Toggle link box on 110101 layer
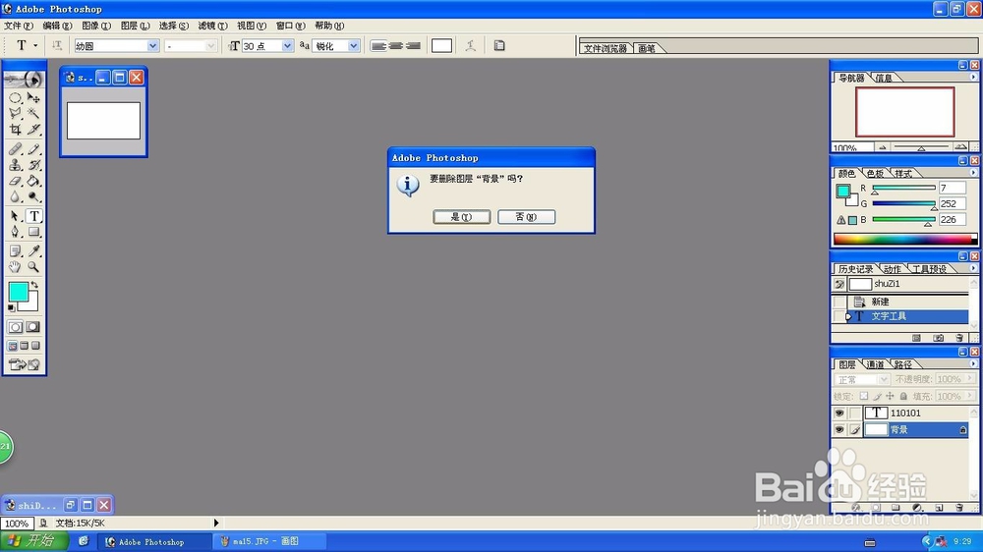 [855, 413]
